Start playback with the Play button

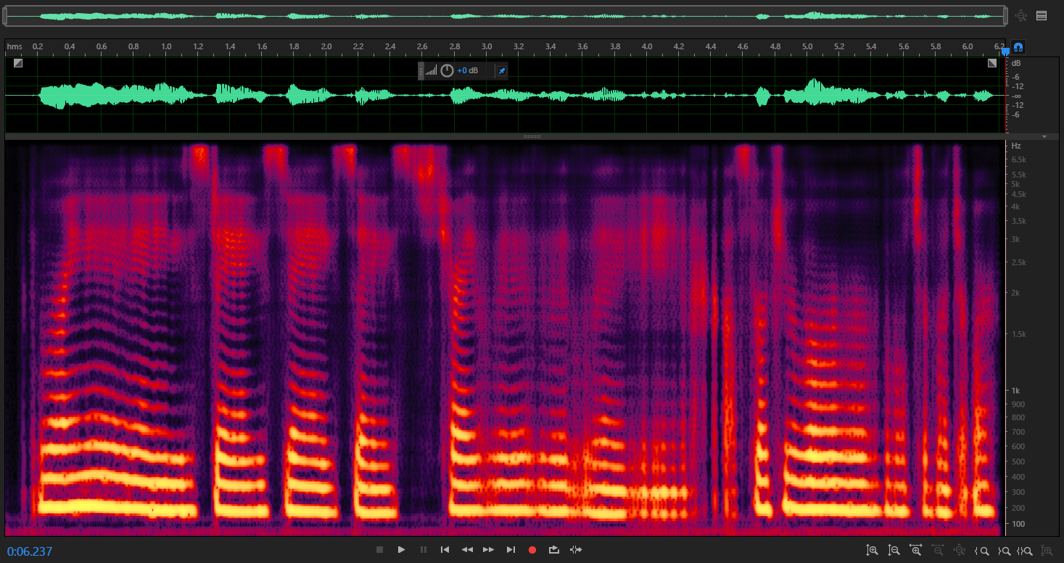click(401, 550)
